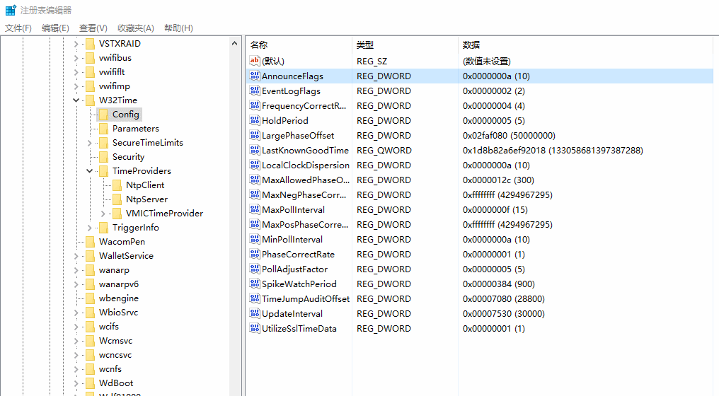Click the tree pane scroll-up arrow
Image resolution: width=719 pixels, height=396 pixels.
point(234,43)
